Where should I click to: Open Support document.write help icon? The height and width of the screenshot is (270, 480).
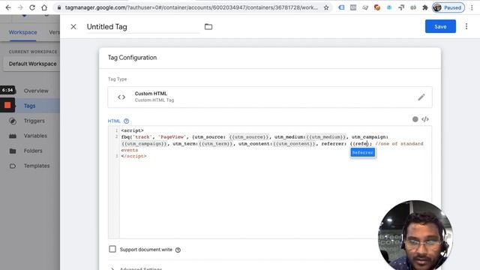[x=178, y=250]
